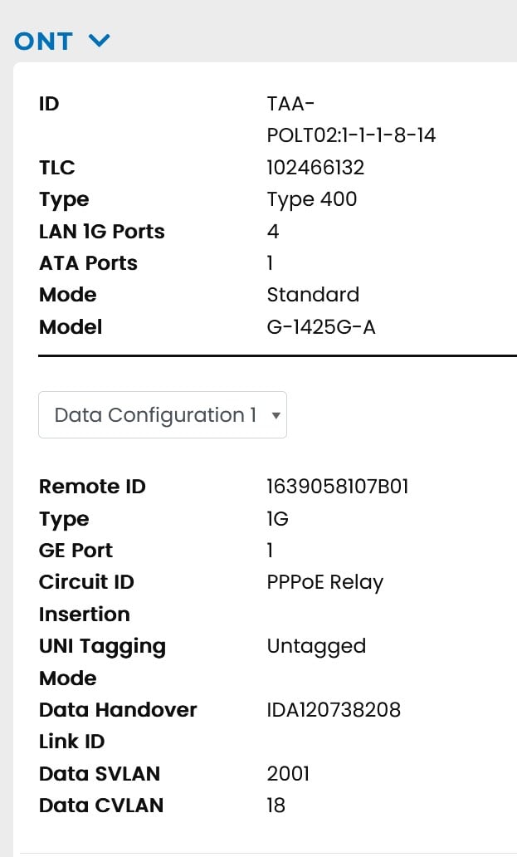
Task: Click the Type 400 value
Action: (x=311, y=199)
